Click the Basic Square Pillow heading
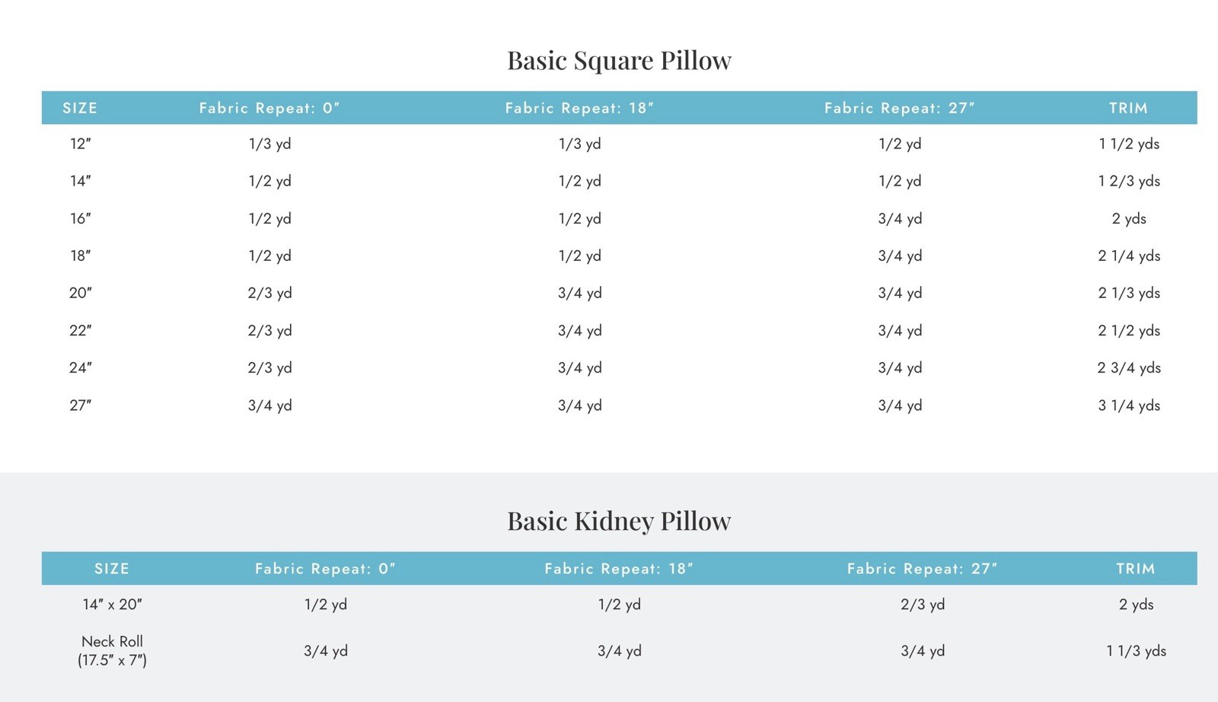Image resolution: width=1218 pixels, height=702 pixels. click(619, 61)
